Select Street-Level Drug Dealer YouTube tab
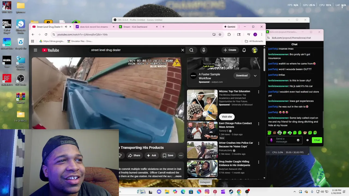This screenshot has width=349, height=196. pyautogui.click(x=50, y=27)
